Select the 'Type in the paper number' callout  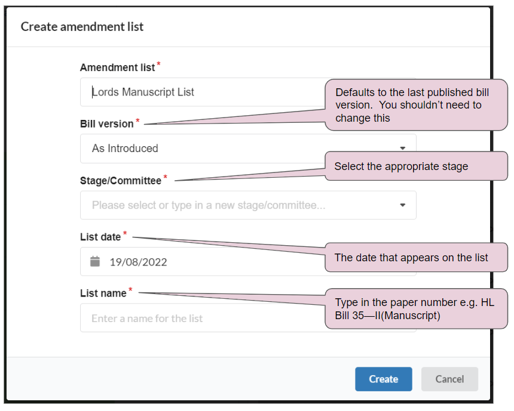click(x=416, y=308)
